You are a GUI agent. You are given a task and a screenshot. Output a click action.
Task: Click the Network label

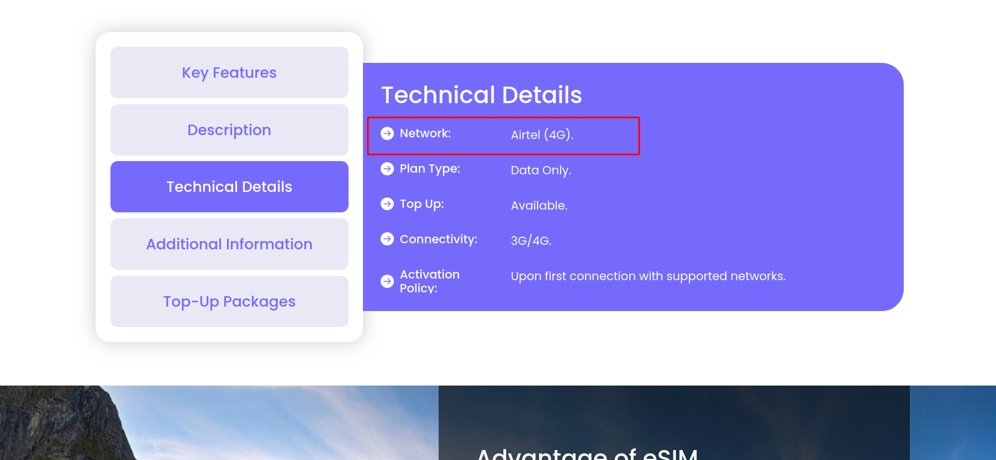(x=425, y=133)
